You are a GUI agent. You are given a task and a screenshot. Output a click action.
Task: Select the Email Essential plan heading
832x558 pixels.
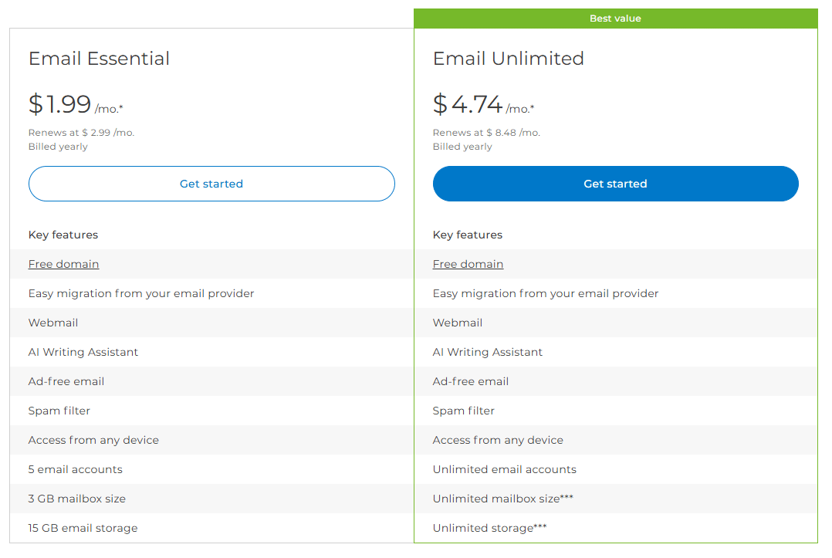point(99,59)
